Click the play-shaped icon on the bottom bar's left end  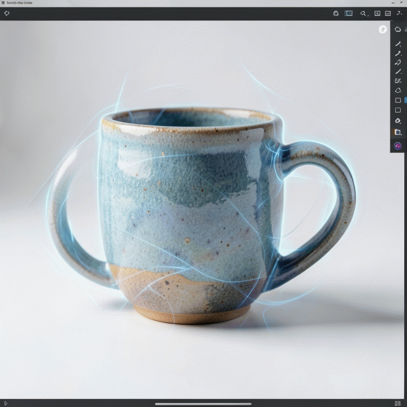6,404
